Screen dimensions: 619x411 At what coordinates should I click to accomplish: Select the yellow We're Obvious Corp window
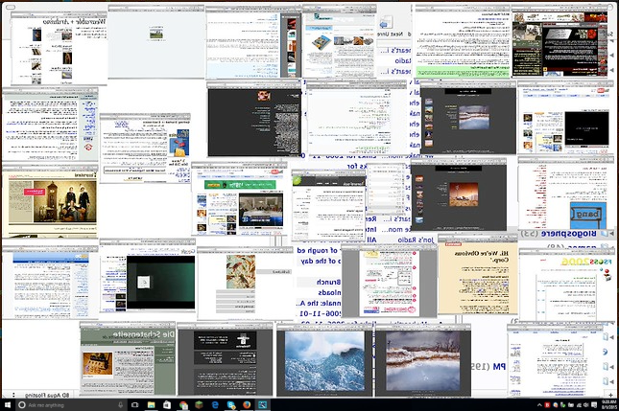(x=478, y=275)
